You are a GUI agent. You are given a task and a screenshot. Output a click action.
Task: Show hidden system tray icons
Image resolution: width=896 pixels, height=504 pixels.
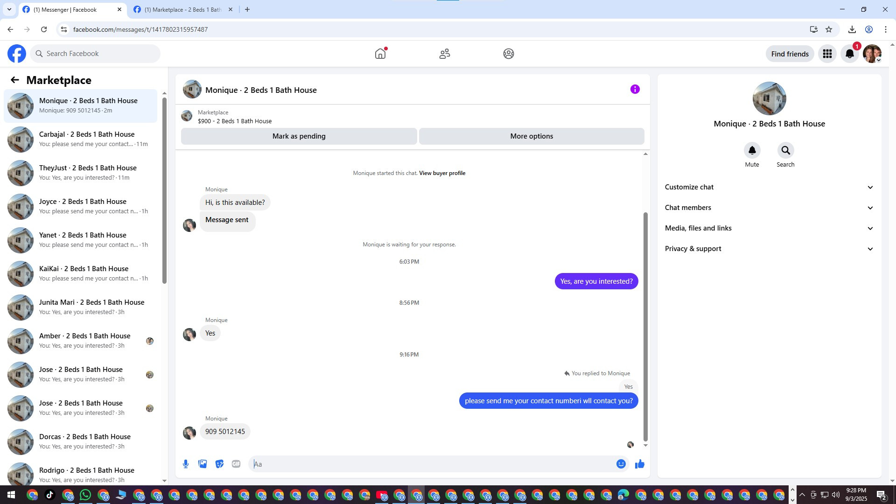(x=802, y=495)
